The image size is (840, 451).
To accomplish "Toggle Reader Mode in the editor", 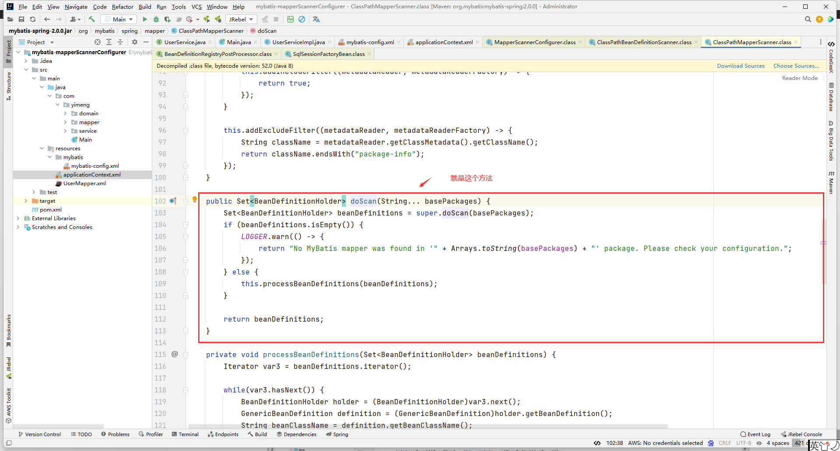I will (x=800, y=78).
